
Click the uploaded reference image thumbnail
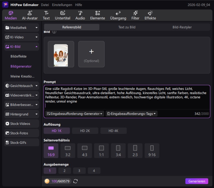click(61, 54)
